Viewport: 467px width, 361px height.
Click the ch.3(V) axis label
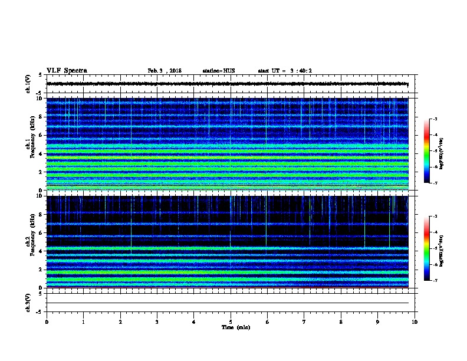pyautogui.click(x=28, y=303)
